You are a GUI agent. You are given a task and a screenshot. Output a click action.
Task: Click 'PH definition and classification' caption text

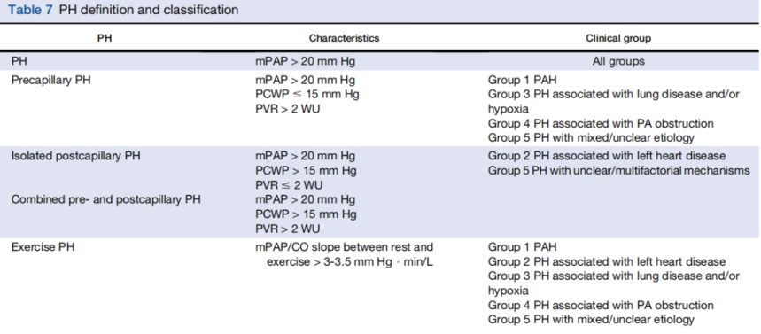pos(149,11)
